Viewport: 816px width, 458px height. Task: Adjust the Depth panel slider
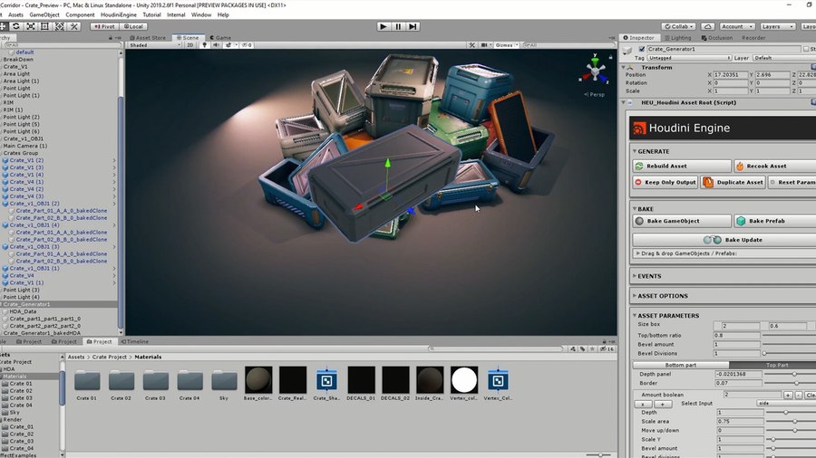pos(794,374)
